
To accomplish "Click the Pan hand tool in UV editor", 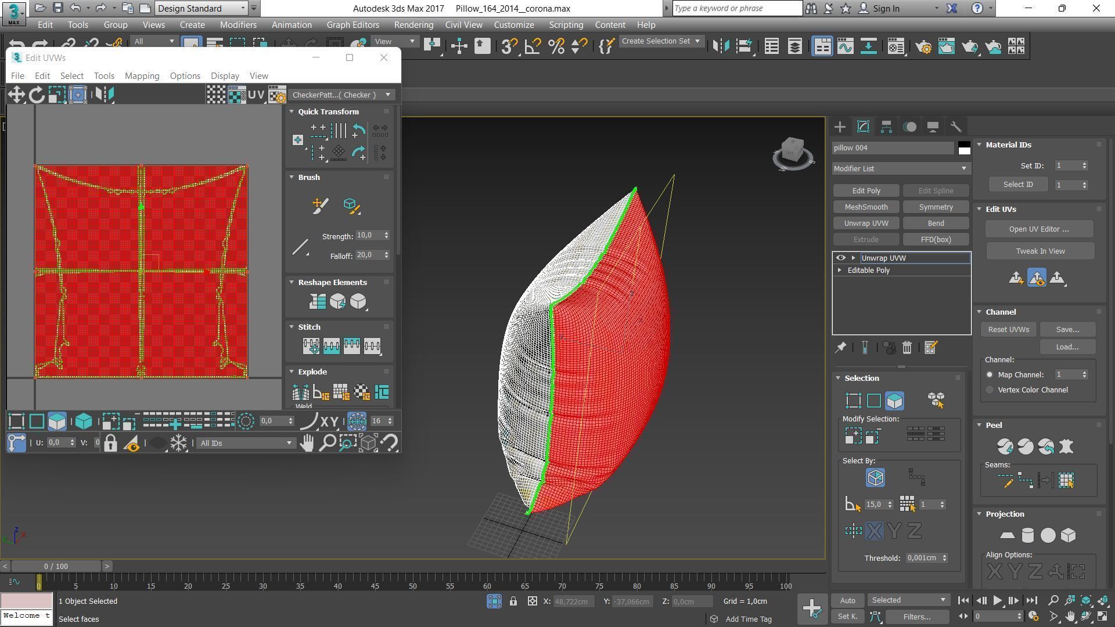I will [x=307, y=444].
